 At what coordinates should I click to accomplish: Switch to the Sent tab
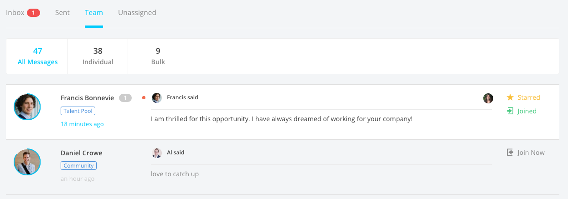(62, 13)
